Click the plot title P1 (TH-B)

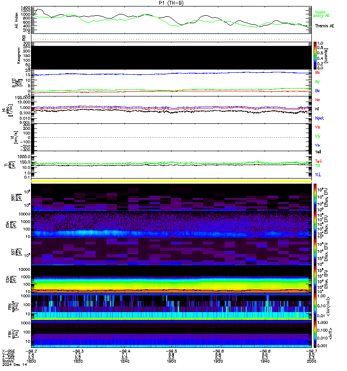click(x=171, y=3)
